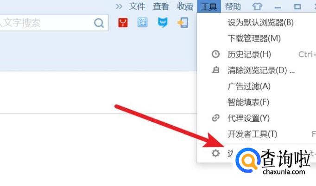Choose 下载管理器(M) from the menu
Screen dimensions: 316x186
point(254,38)
